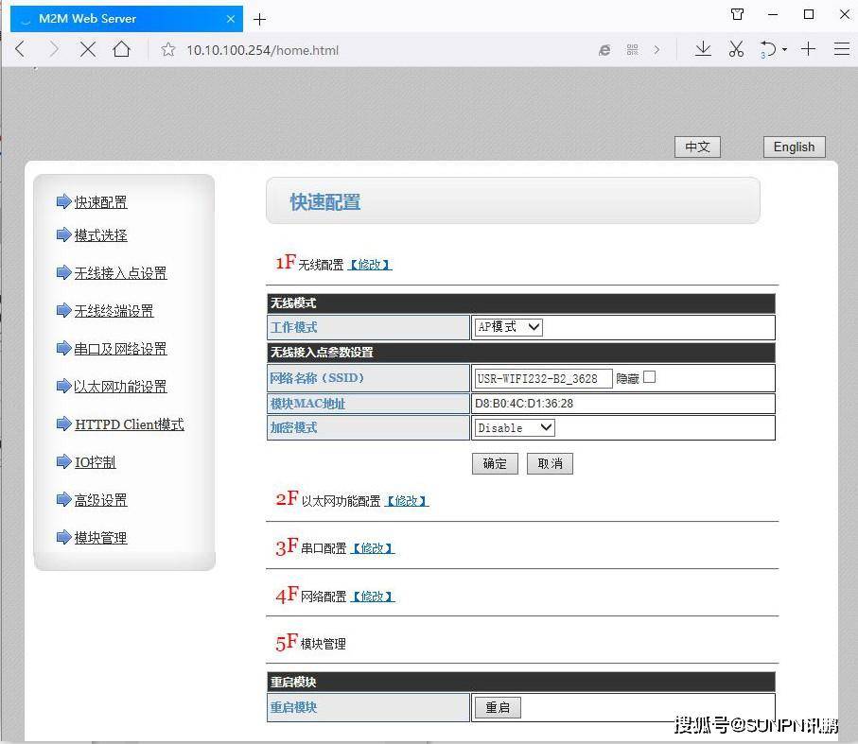
Task: Go back with the browser back arrow
Action: click(x=20, y=49)
